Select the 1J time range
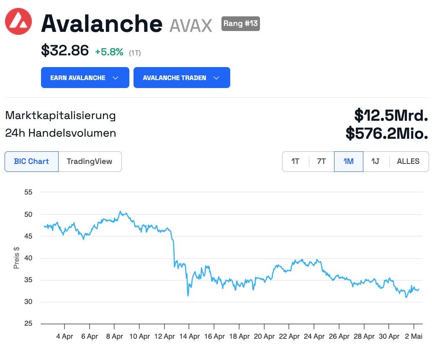Image resolution: width=432 pixels, height=353 pixels. pyautogui.click(x=375, y=161)
